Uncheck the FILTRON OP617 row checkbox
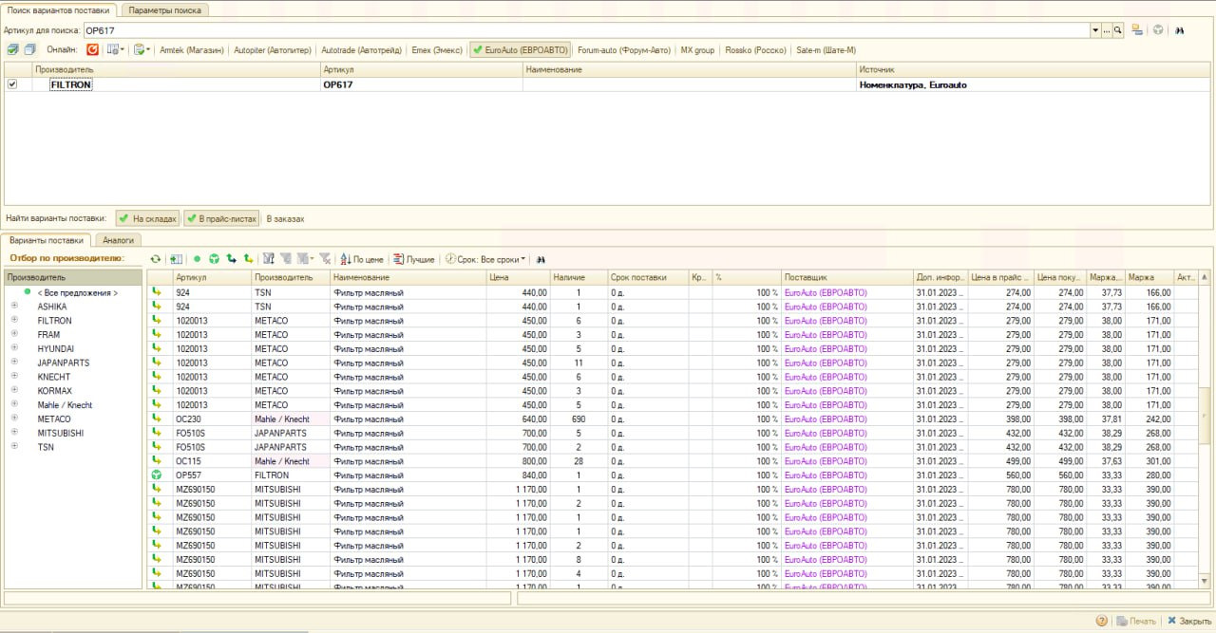Viewport: 1216px width, 633px height. tap(12, 84)
